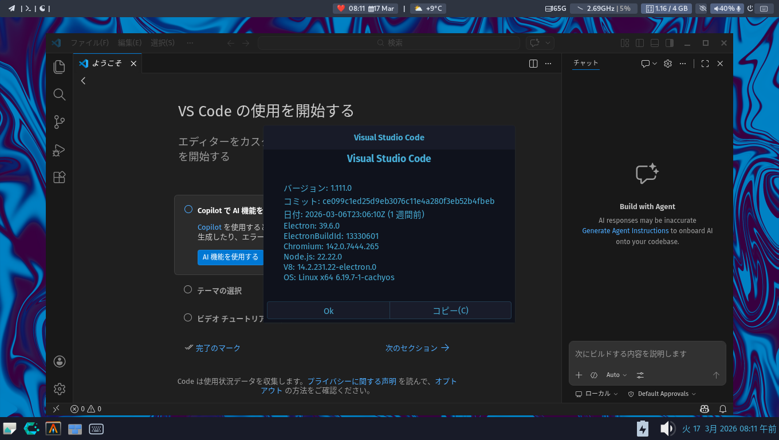Open the Default Approvals dropdown
This screenshot has height=440, width=779.
(662, 394)
